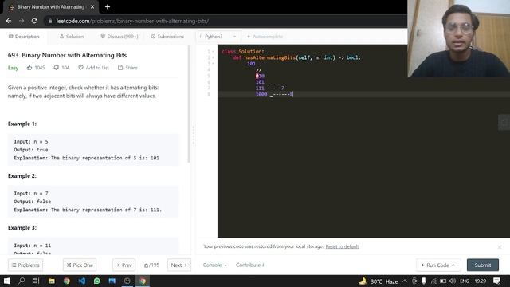Click Reset to default link
The image size is (510, 287).
342,246
